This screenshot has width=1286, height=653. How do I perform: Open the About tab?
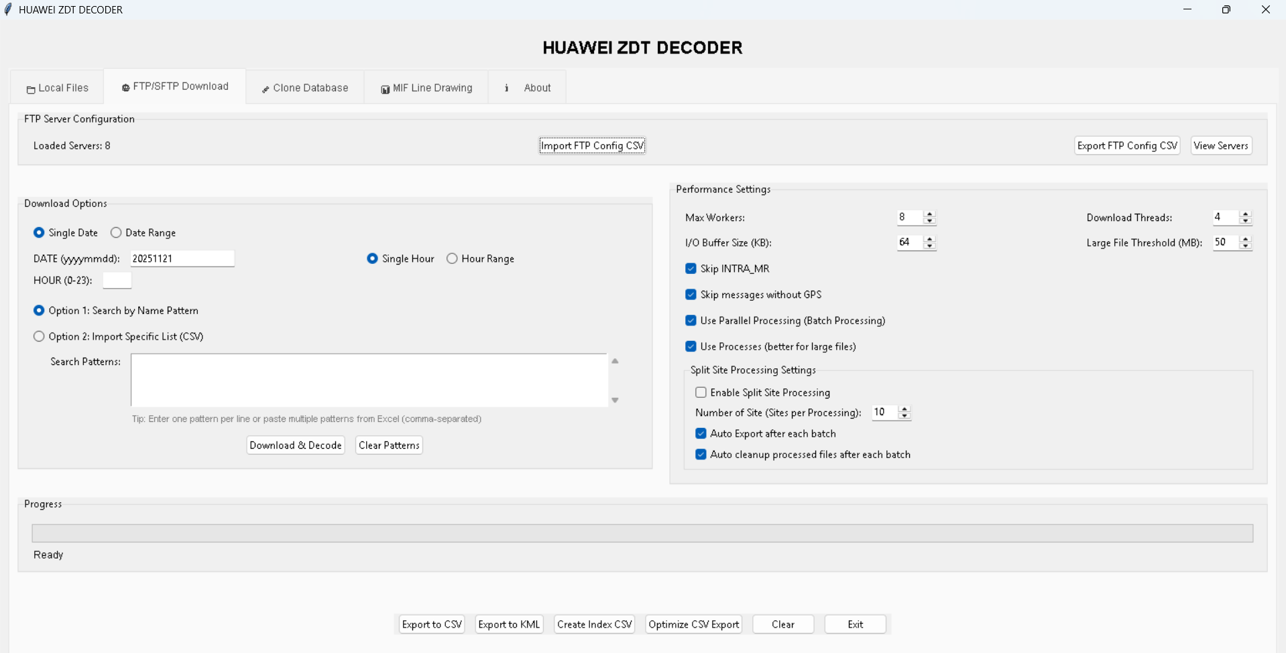pyautogui.click(x=528, y=88)
